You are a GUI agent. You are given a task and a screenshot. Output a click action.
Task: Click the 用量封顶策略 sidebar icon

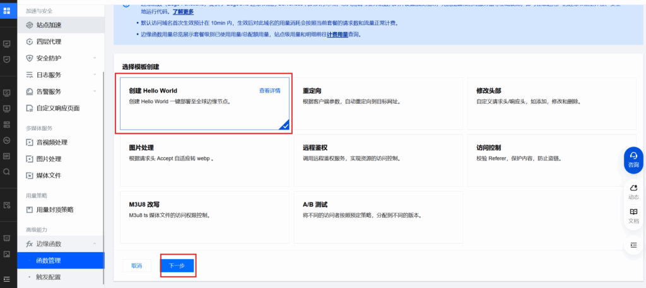pos(29,209)
